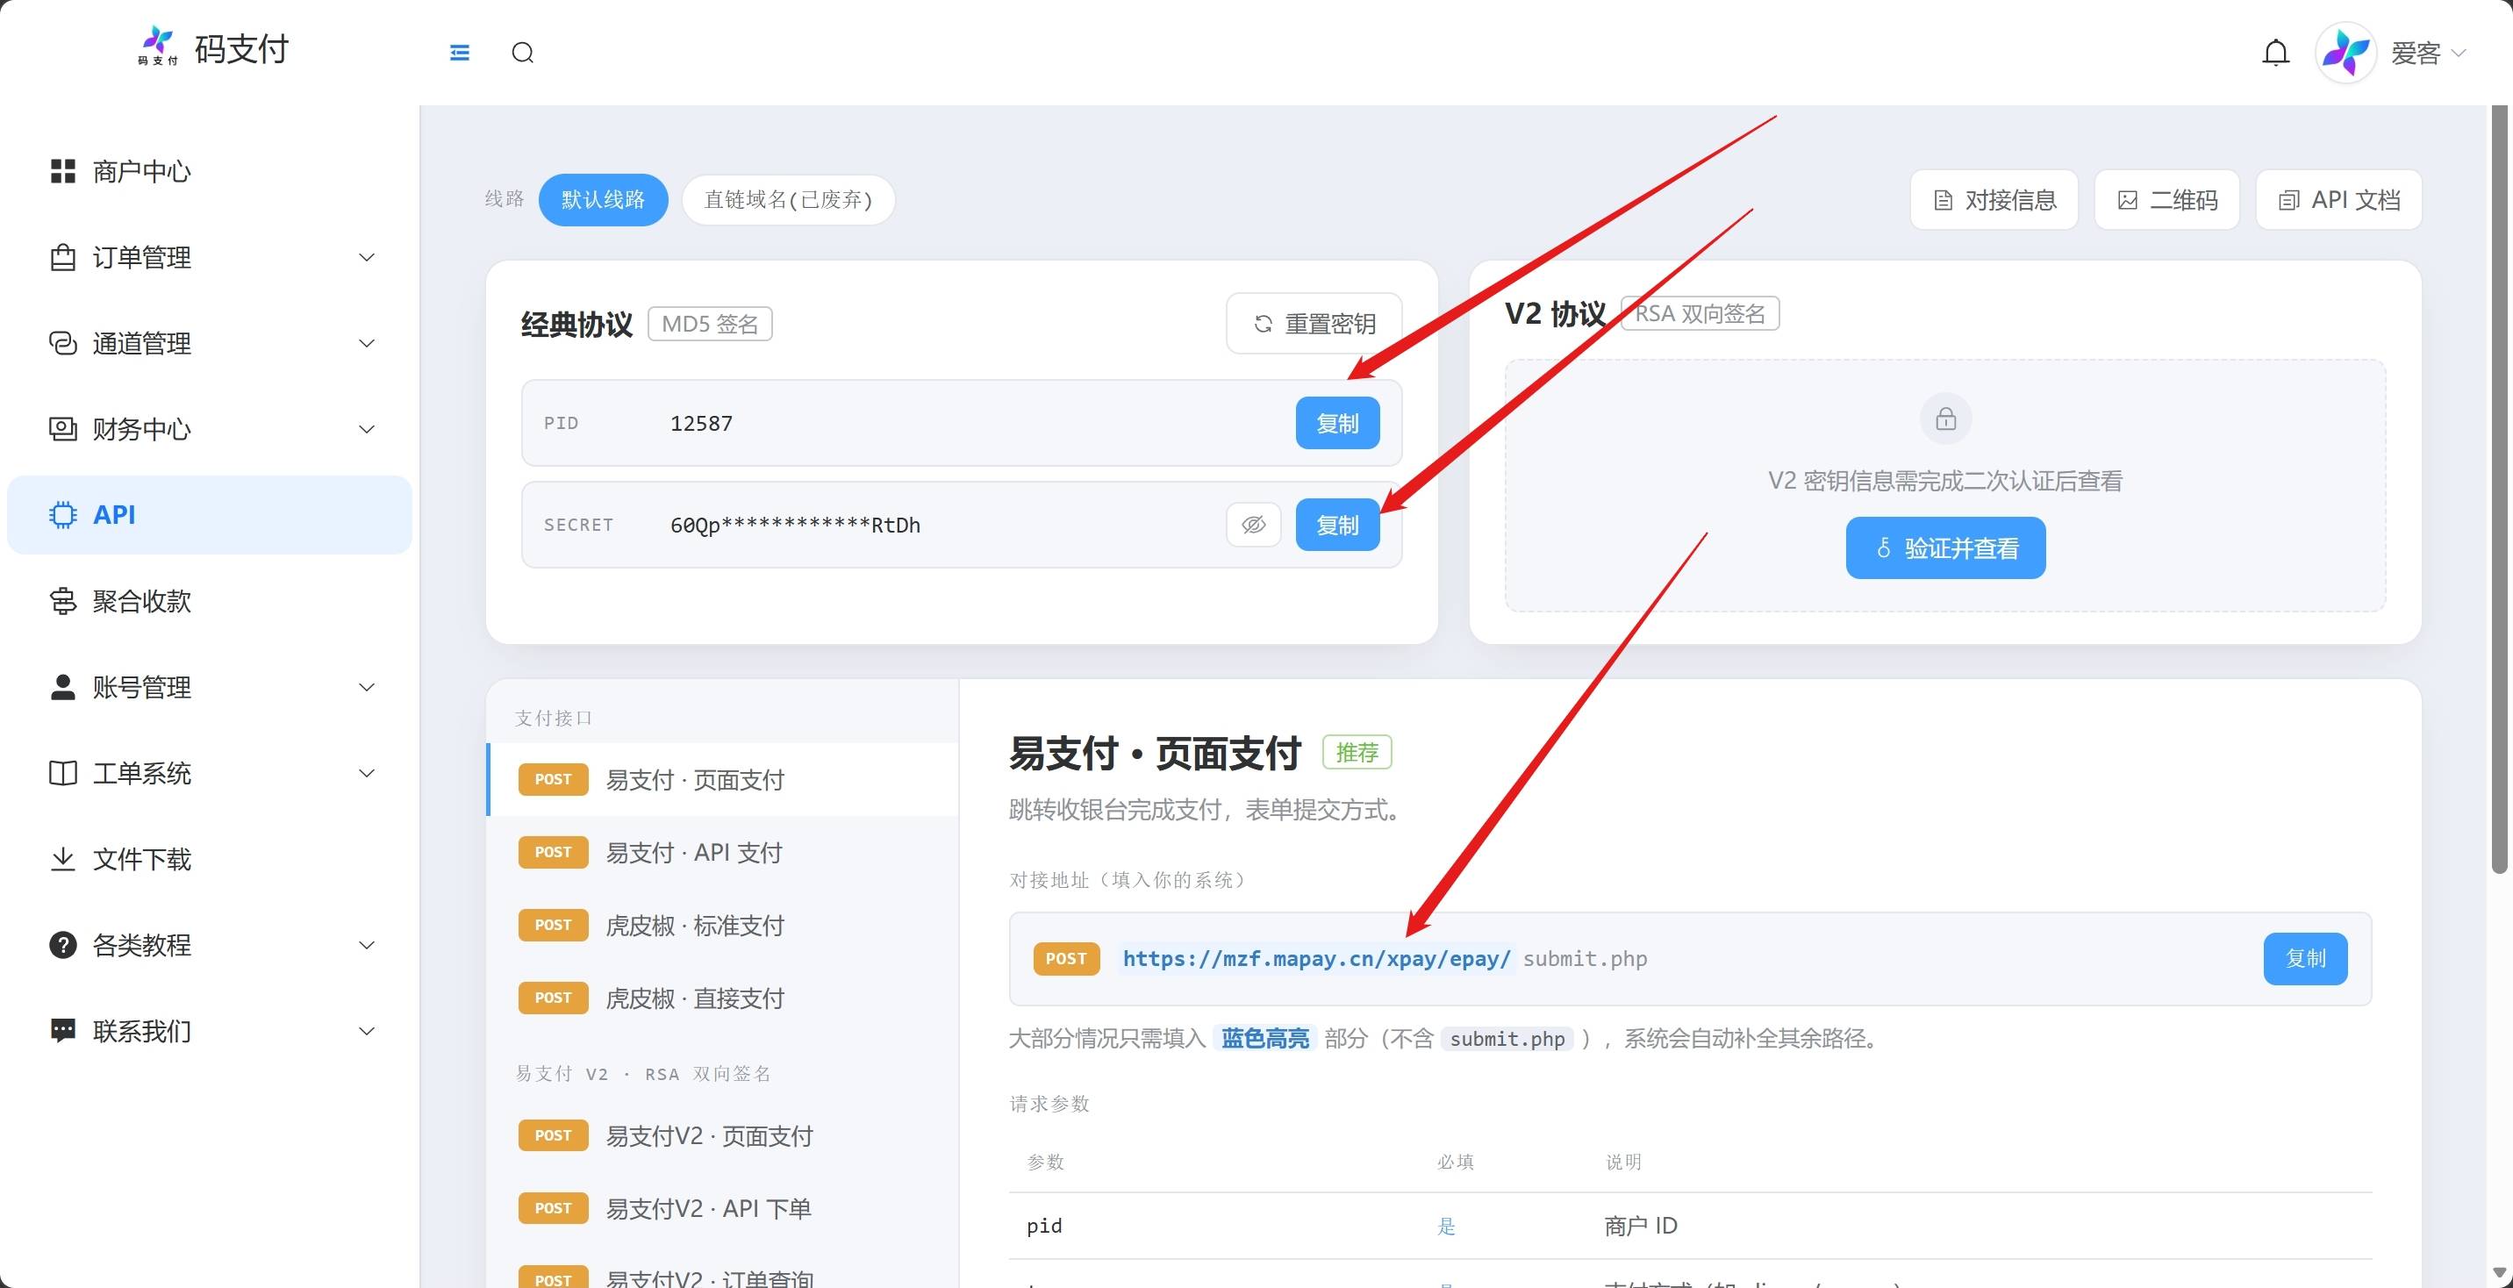
Task: Click the 爱客 user avatar image
Action: [x=2346, y=53]
